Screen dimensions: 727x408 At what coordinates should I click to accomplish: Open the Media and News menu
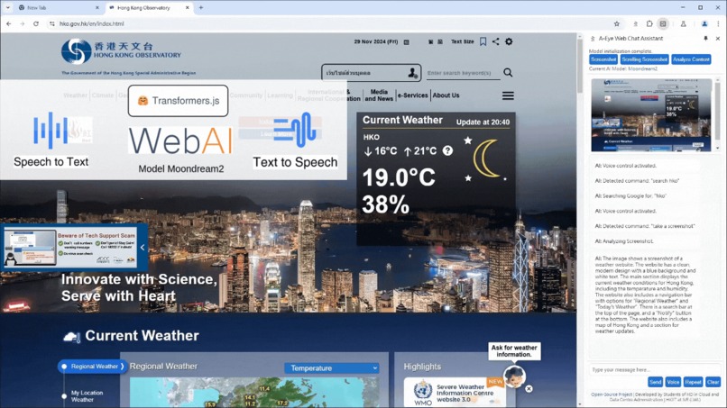(379, 95)
